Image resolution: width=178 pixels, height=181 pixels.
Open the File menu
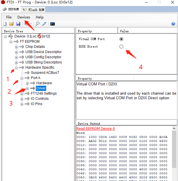pos(9,17)
